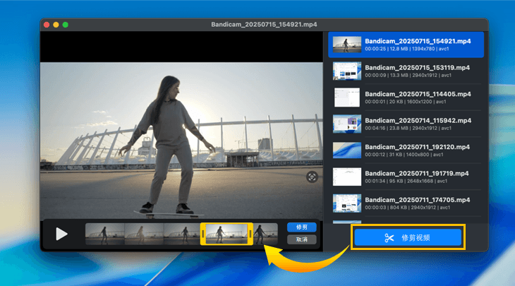
Task: Select the first frame in timeline strip
Action: pyautogui.click(x=105, y=234)
